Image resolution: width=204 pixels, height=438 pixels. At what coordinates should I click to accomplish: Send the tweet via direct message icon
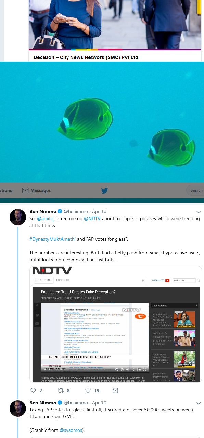point(115,390)
